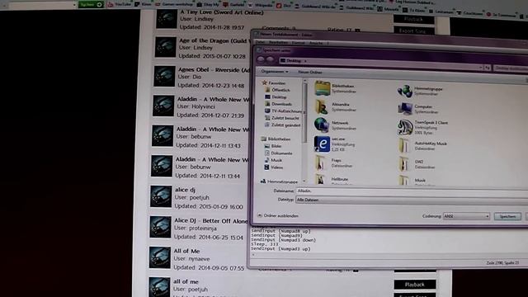Viewport: 528px width, 297px height.
Task: Click the Dateiname input field
Action: pyautogui.click(x=411, y=191)
